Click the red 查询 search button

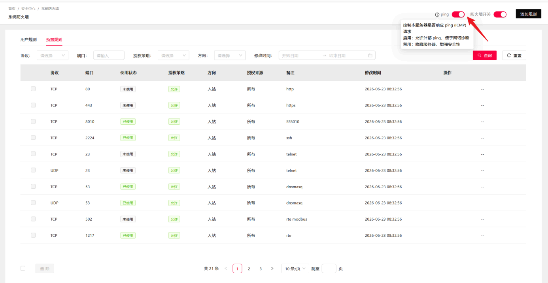coord(484,56)
